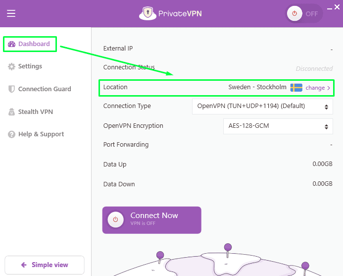Click the Connection Guard shield icon

pyautogui.click(x=11, y=89)
